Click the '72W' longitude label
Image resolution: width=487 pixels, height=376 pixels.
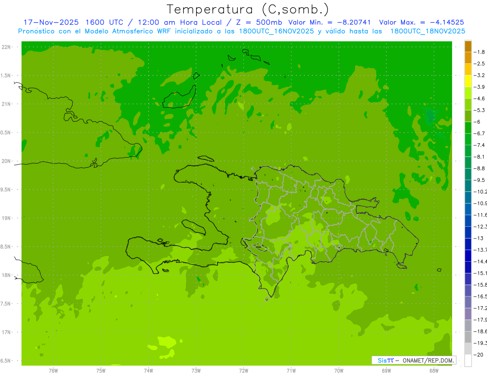[243, 371]
